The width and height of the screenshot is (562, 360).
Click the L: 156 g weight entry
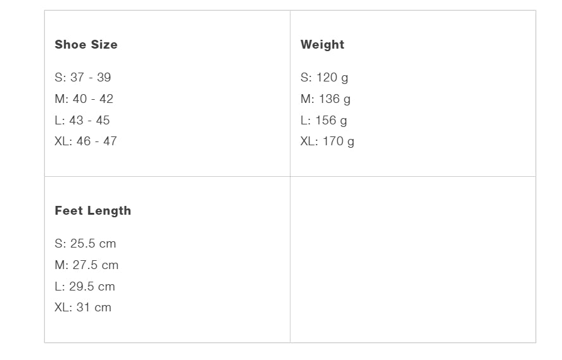[323, 121]
